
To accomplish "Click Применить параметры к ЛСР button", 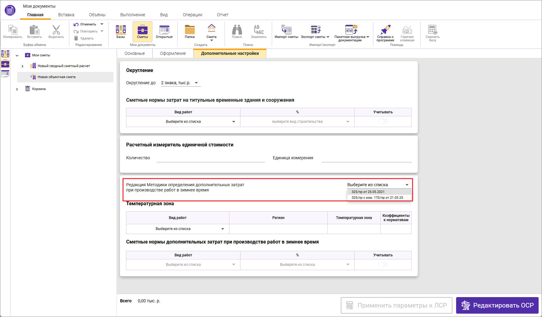I will pos(396,305).
